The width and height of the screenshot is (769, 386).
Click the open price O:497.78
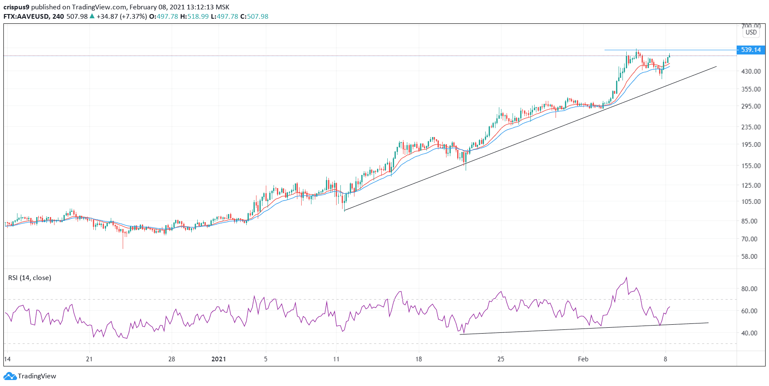(164, 17)
